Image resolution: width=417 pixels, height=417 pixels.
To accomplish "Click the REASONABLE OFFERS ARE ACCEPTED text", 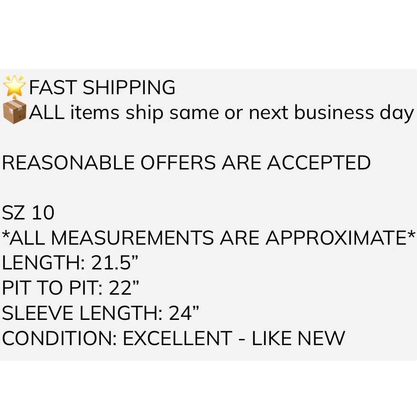I will tap(186, 162).
